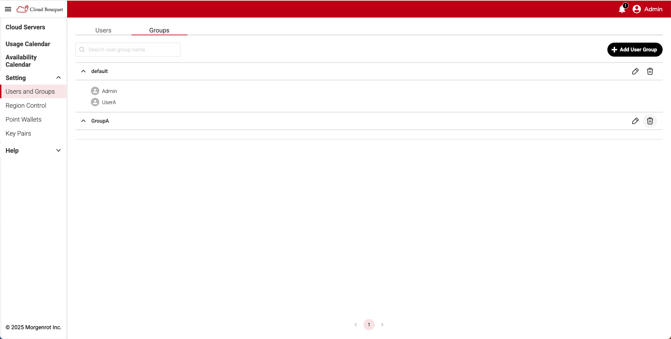Click the trash icon next to GroupA
This screenshot has width=671, height=339.
tap(650, 121)
